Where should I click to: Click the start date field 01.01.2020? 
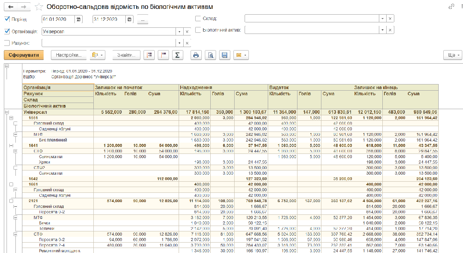(59, 19)
